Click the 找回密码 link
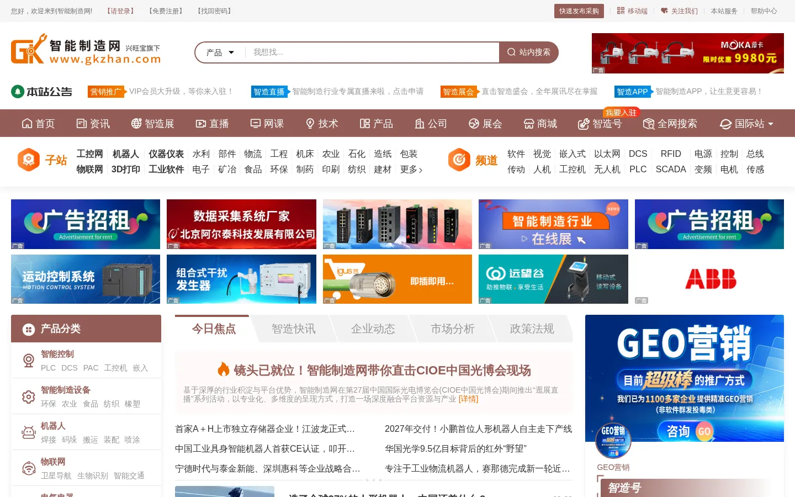 (x=214, y=11)
